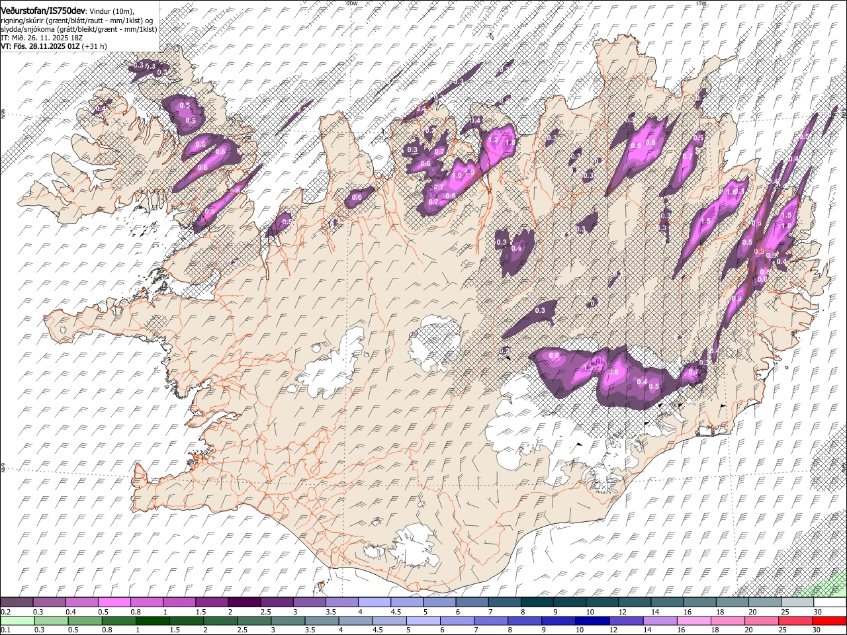The width and height of the screenshot is (847, 635).
Task: Pick the bright red rain swatch labeled 30
Action: [x=829, y=620]
